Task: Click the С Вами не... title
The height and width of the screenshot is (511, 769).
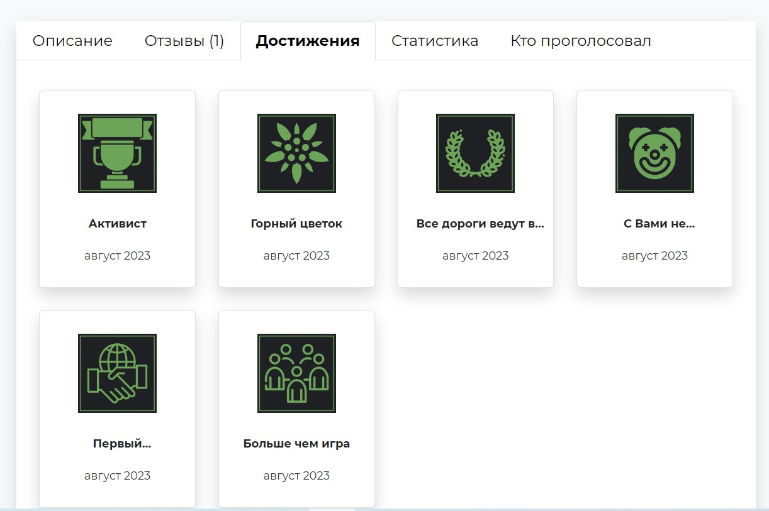Action: [659, 224]
